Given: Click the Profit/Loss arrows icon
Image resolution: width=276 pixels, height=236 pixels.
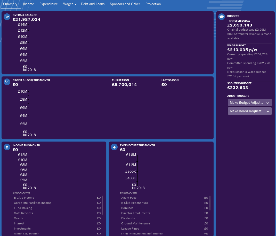Looking at the screenshot, I should coord(7,82).
